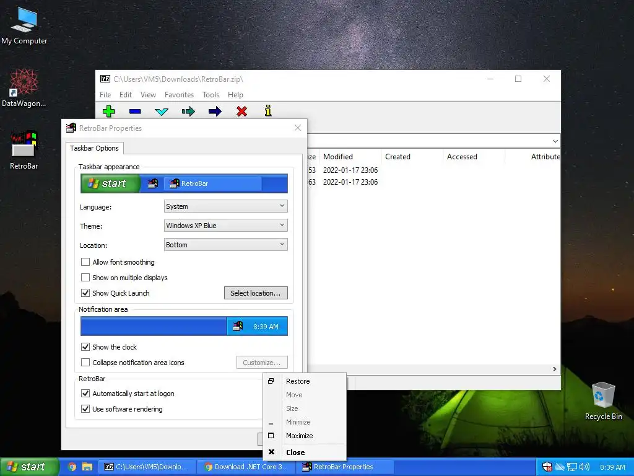
Task: Click the RetroBar Properties title bar icon
Action: click(x=71, y=128)
